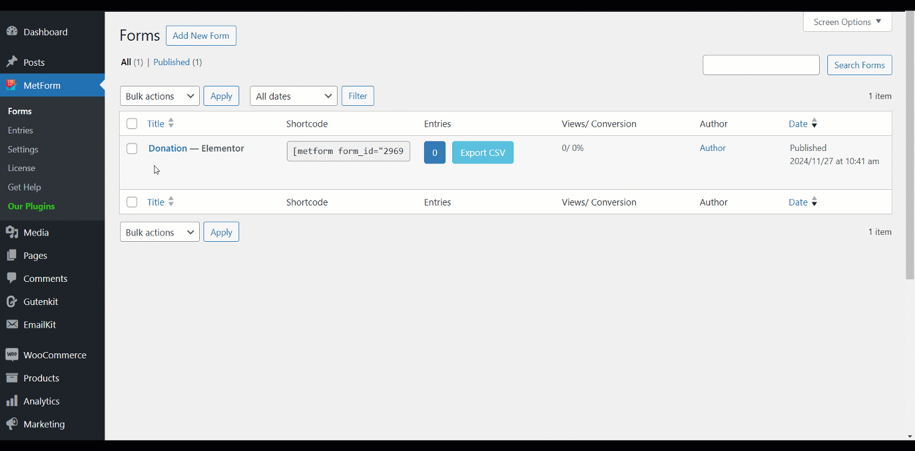Click the WooCommerce logo icon

coord(12,355)
